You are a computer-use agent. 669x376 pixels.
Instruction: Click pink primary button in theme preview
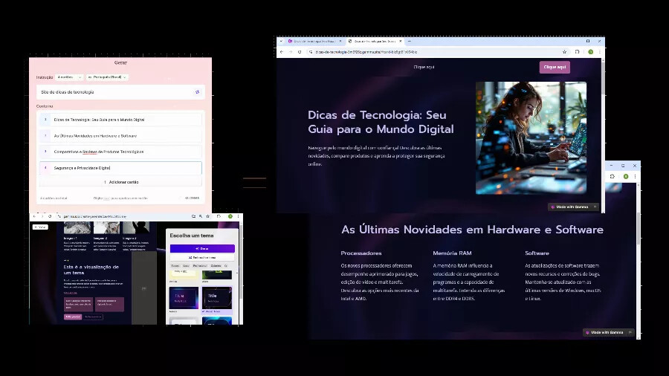(x=73, y=317)
